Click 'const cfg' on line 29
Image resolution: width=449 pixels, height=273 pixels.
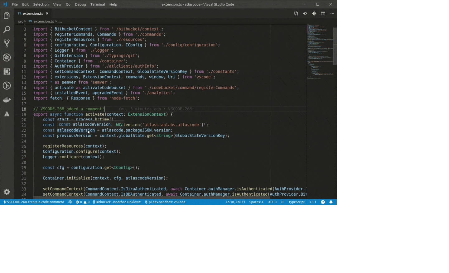coord(53,167)
